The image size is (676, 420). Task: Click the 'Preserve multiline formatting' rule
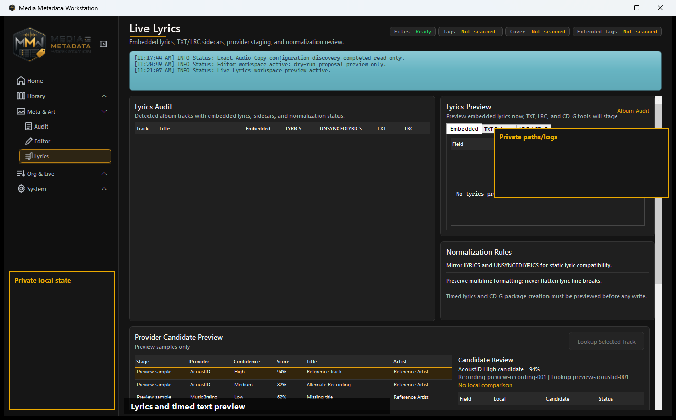(x=524, y=281)
